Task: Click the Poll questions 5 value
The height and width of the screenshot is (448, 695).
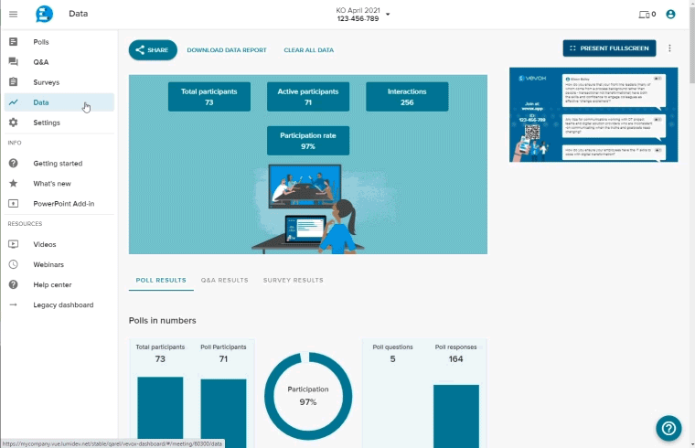Action: click(x=392, y=359)
